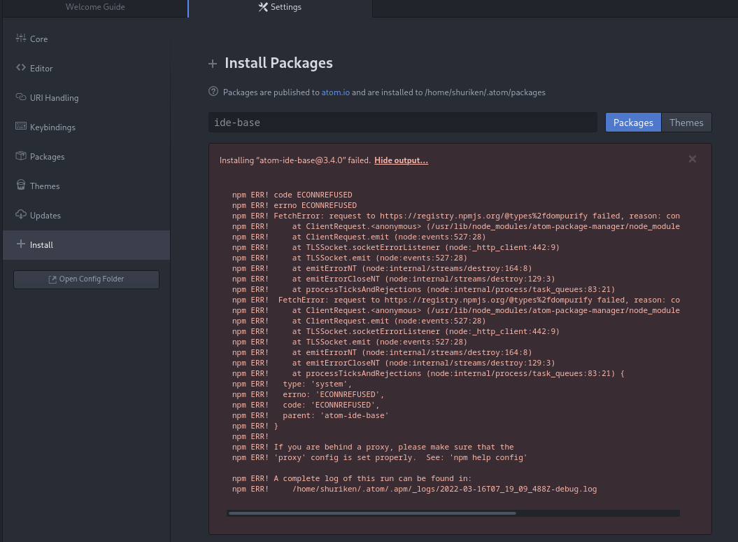Screen dimensions: 738x542
Task: Toggle search filter to Themes
Action: coord(686,123)
